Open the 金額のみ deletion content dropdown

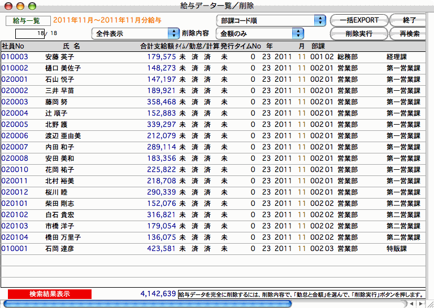coord(259,33)
